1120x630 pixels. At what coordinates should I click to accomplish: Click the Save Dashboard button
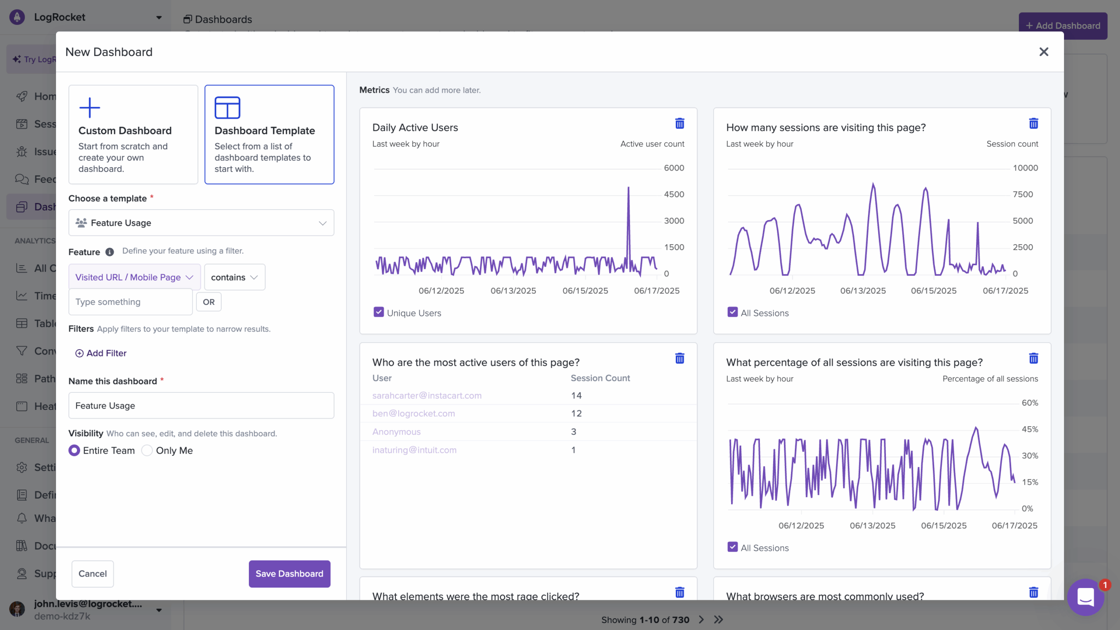[x=289, y=574]
